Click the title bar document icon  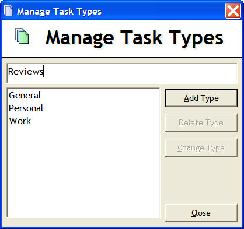8,10
